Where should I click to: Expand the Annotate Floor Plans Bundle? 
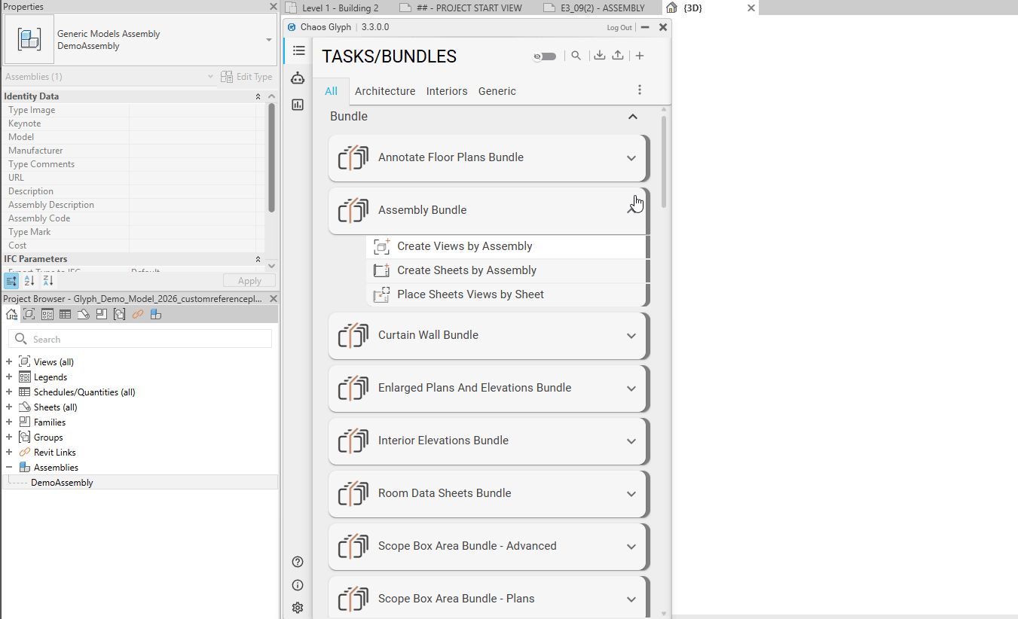pyautogui.click(x=631, y=158)
